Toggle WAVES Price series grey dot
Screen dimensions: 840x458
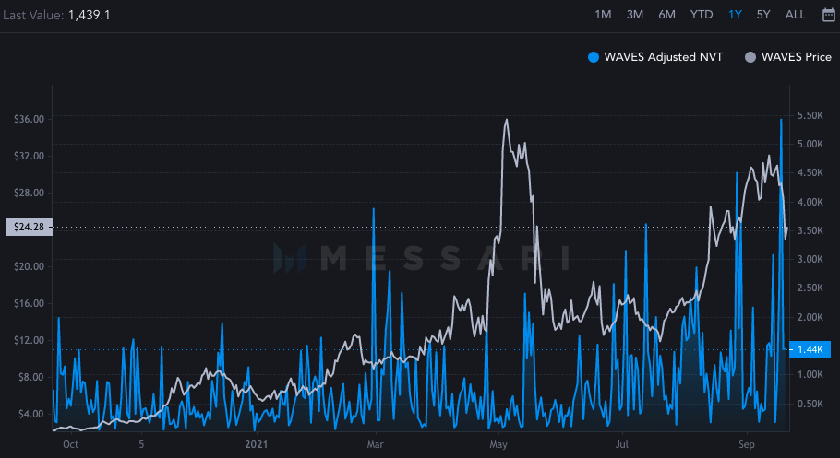[750, 57]
